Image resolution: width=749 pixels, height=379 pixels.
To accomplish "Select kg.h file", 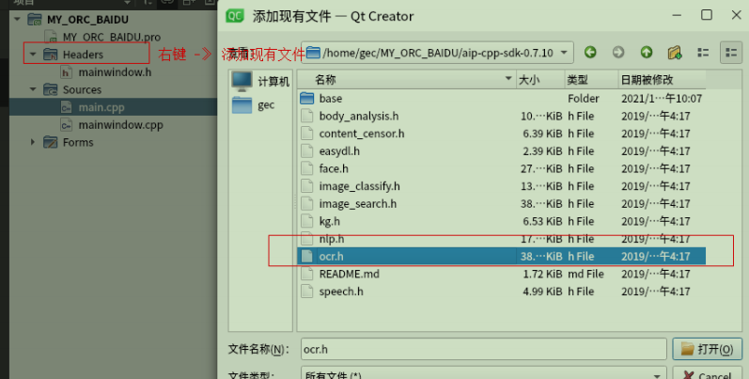I will coord(501,221).
